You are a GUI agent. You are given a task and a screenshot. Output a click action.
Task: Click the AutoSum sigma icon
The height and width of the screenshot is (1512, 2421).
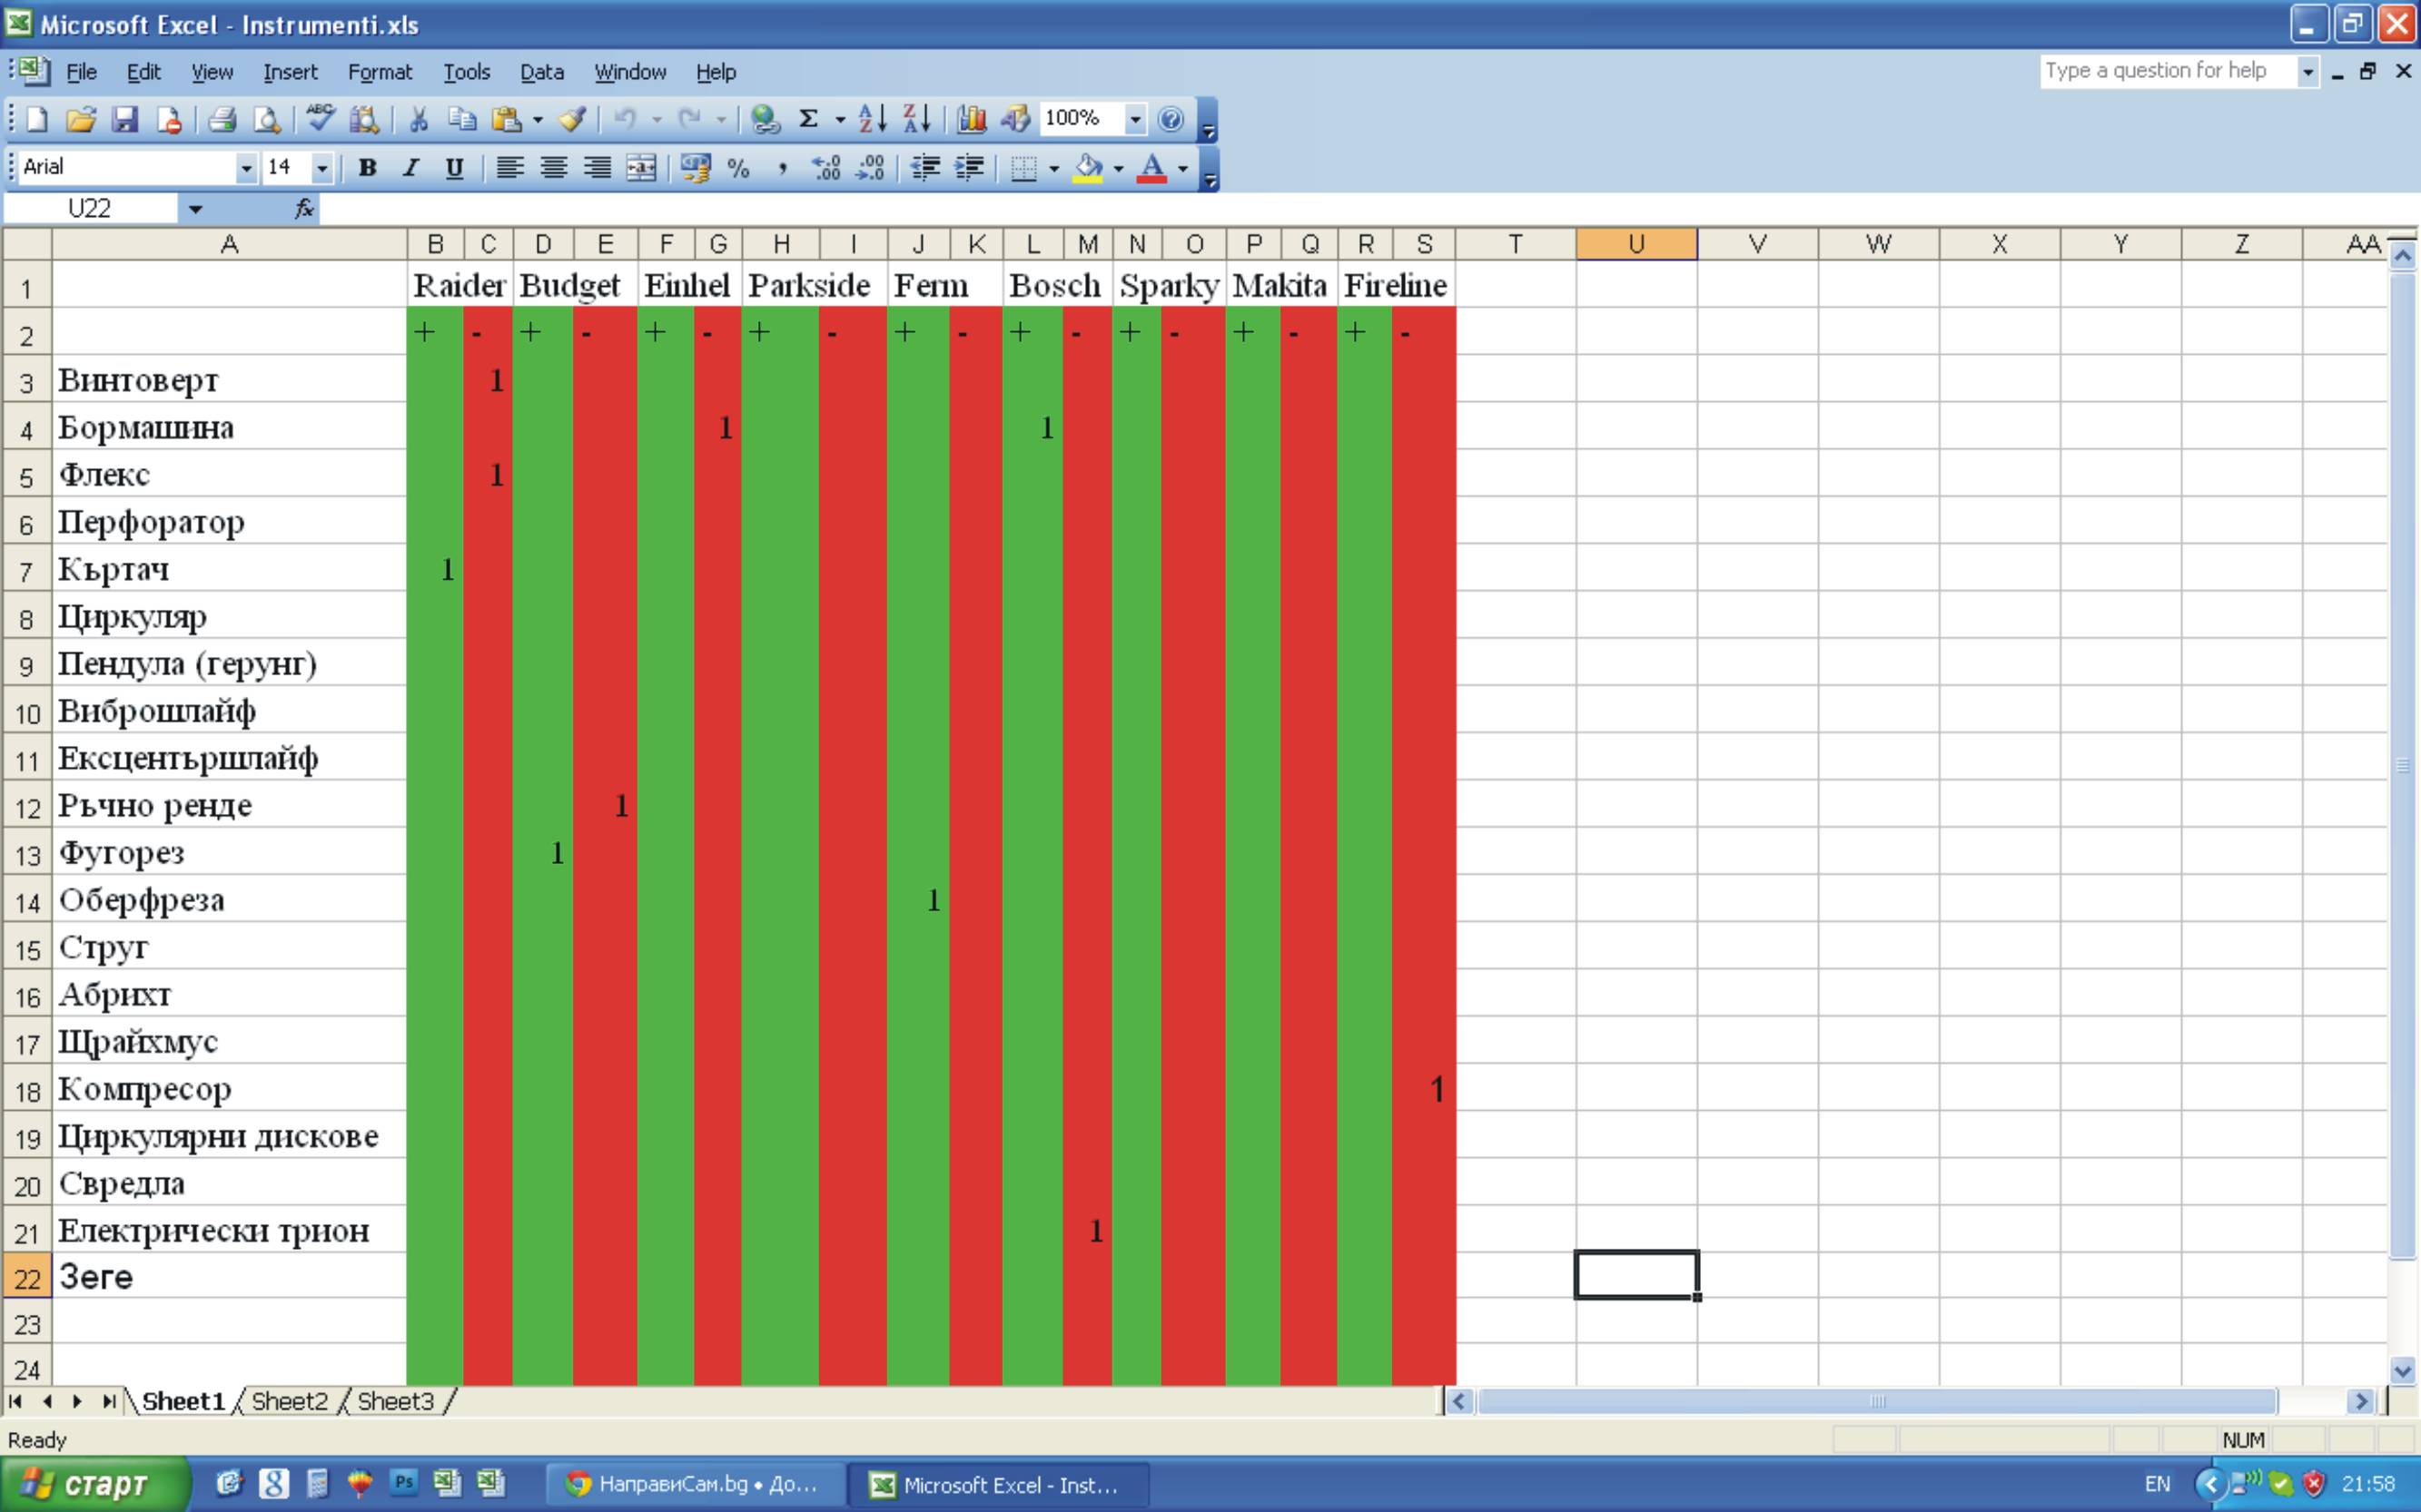(808, 120)
